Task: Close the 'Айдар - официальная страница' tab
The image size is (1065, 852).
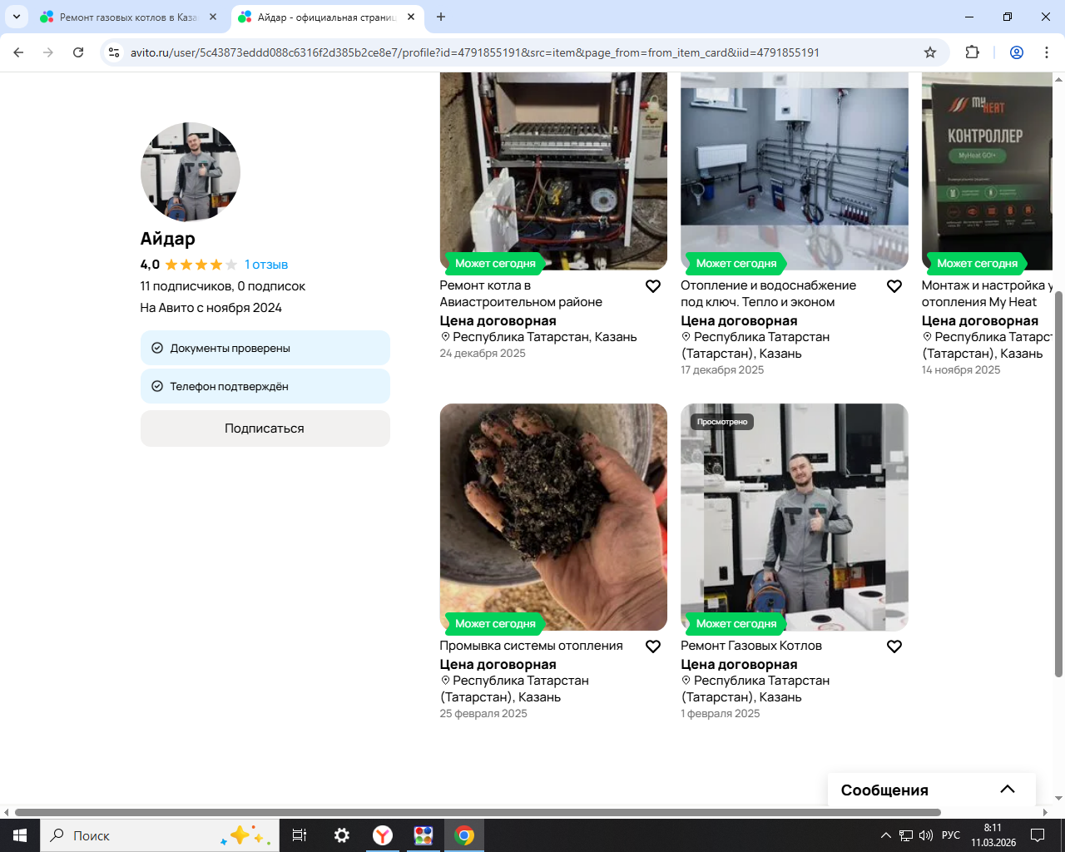Action: pyautogui.click(x=411, y=17)
